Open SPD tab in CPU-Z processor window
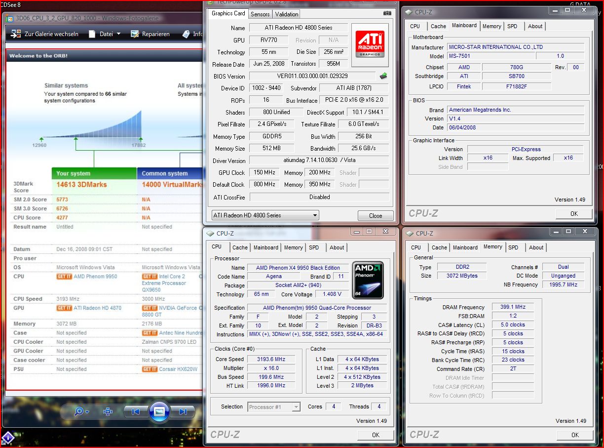604x448 pixels. [x=314, y=247]
